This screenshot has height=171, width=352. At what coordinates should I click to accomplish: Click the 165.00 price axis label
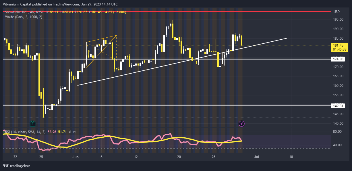[x=338, y=76]
